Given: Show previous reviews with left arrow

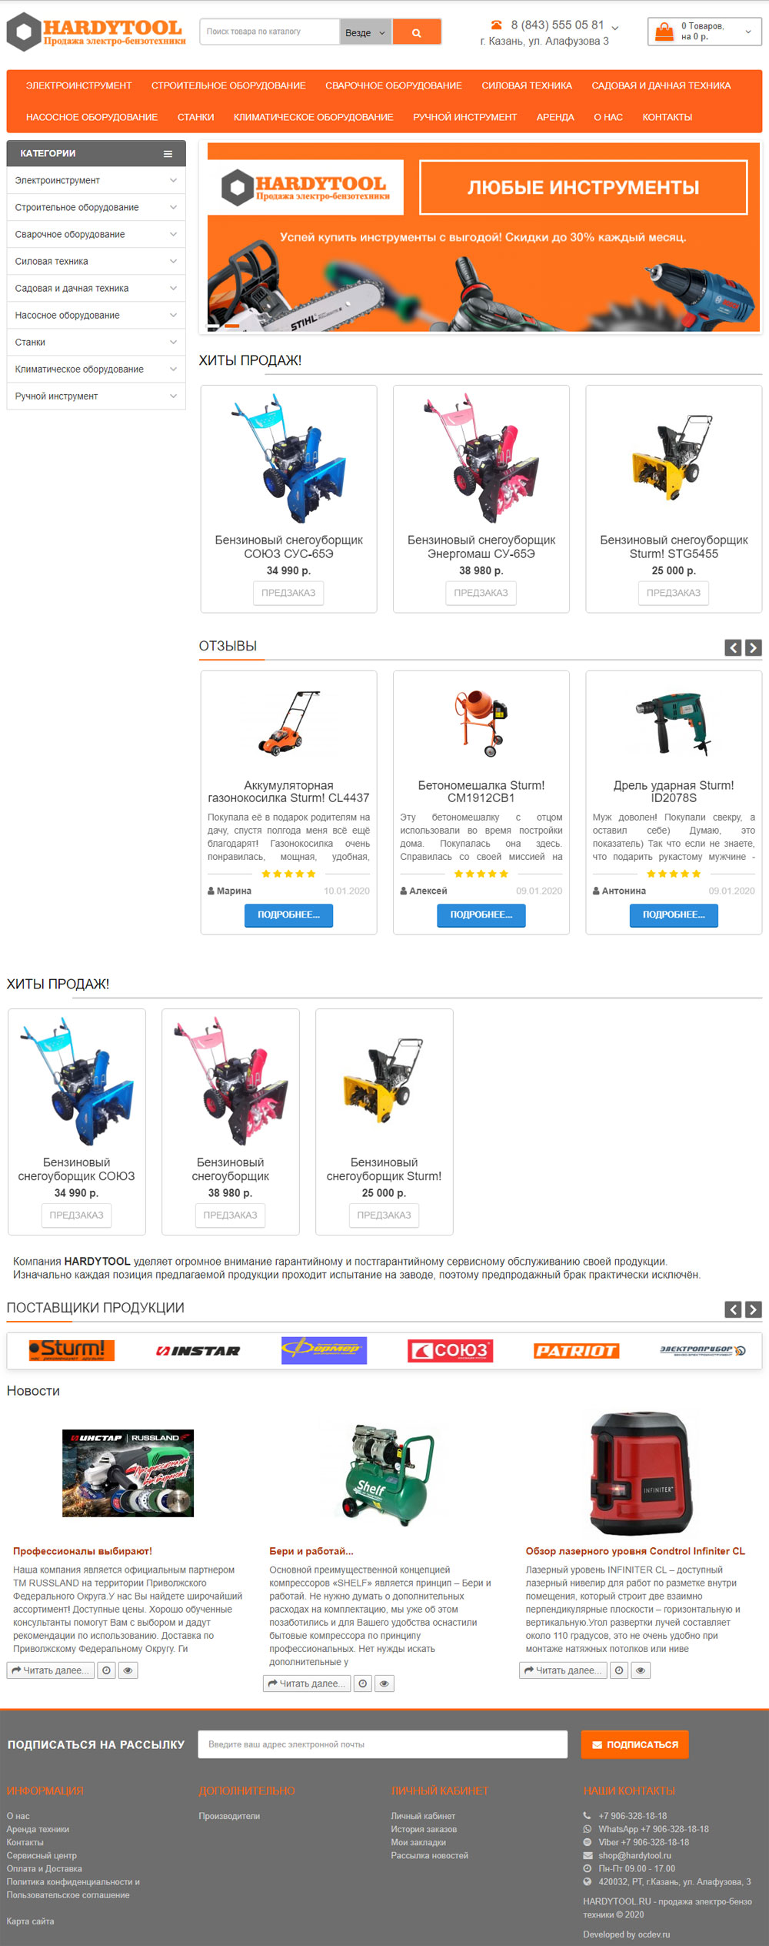Looking at the screenshot, I should [x=734, y=647].
